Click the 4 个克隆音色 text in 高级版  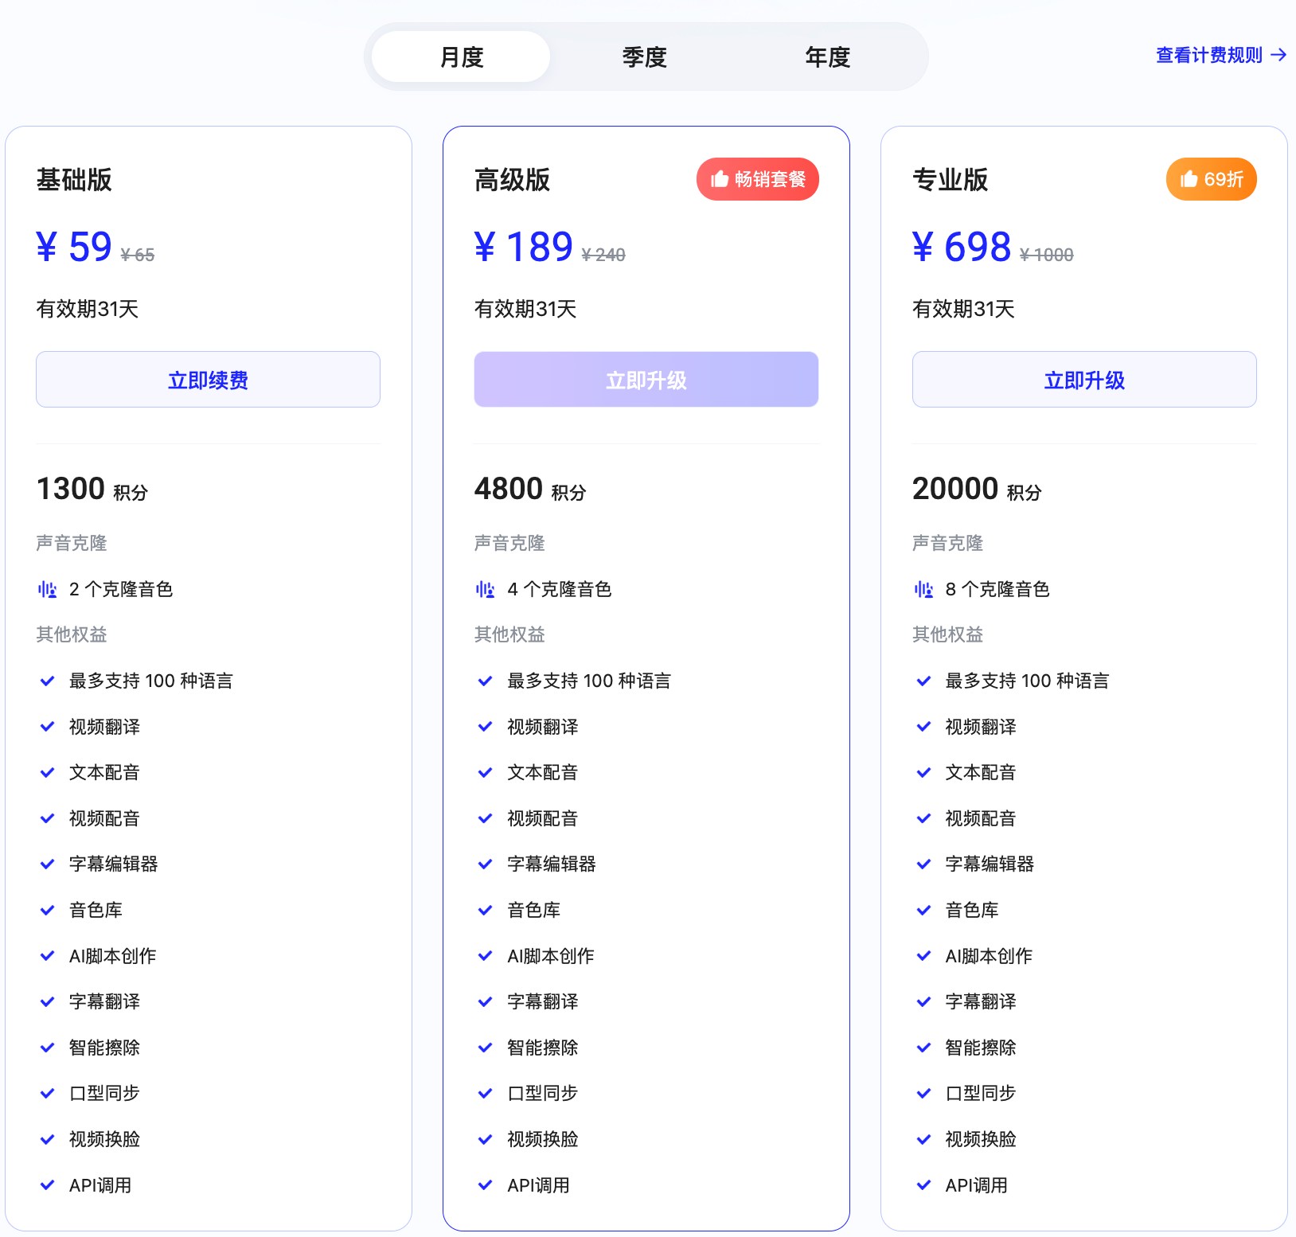click(559, 589)
